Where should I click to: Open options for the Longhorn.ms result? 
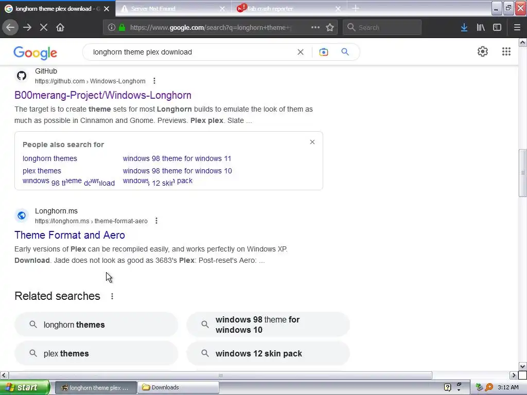156,221
